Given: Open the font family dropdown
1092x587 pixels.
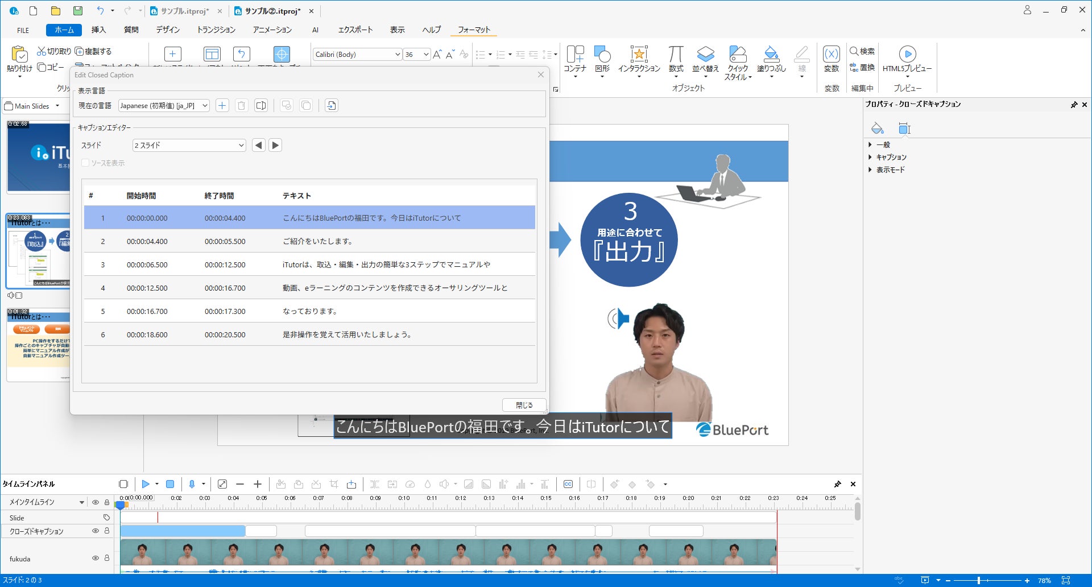Looking at the screenshot, I should (x=357, y=55).
